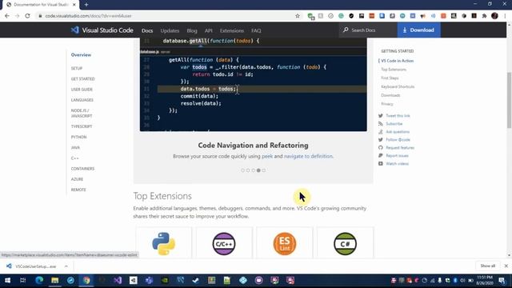Open the Python extension icon
The width and height of the screenshot is (512, 288).
[x=163, y=243]
